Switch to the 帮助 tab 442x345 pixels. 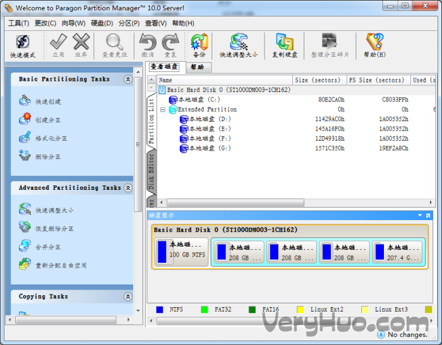[197, 67]
